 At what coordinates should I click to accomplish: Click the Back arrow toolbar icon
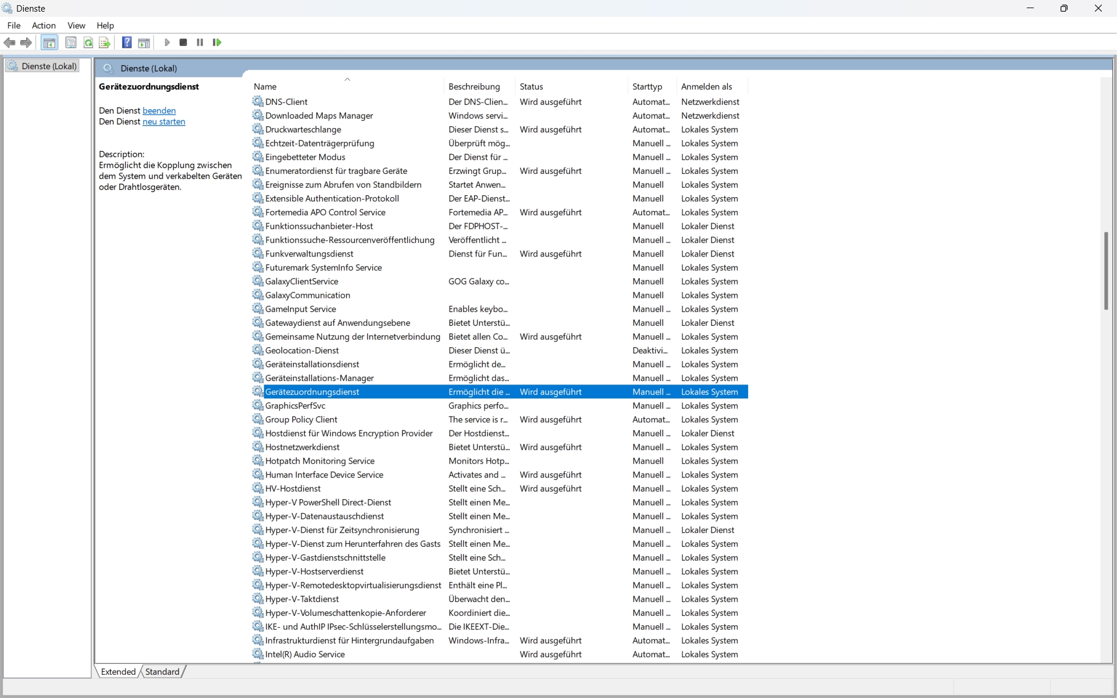(x=9, y=42)
